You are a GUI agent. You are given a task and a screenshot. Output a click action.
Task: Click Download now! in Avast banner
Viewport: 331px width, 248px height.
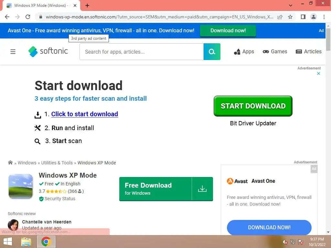pos(228,31)
